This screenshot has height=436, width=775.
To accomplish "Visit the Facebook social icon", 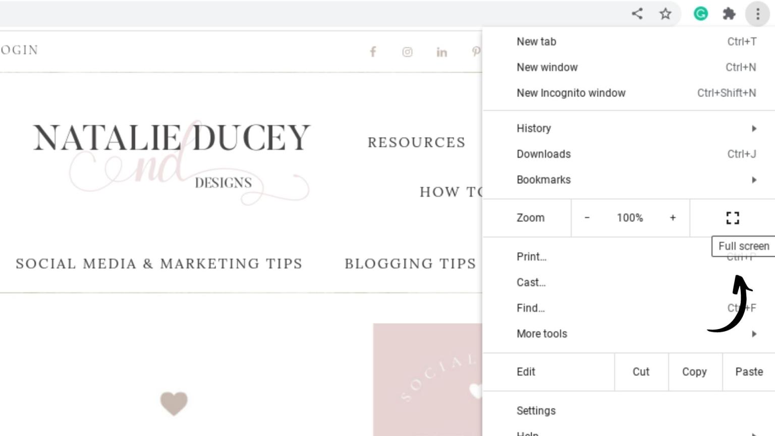I will tap(373, 51).
